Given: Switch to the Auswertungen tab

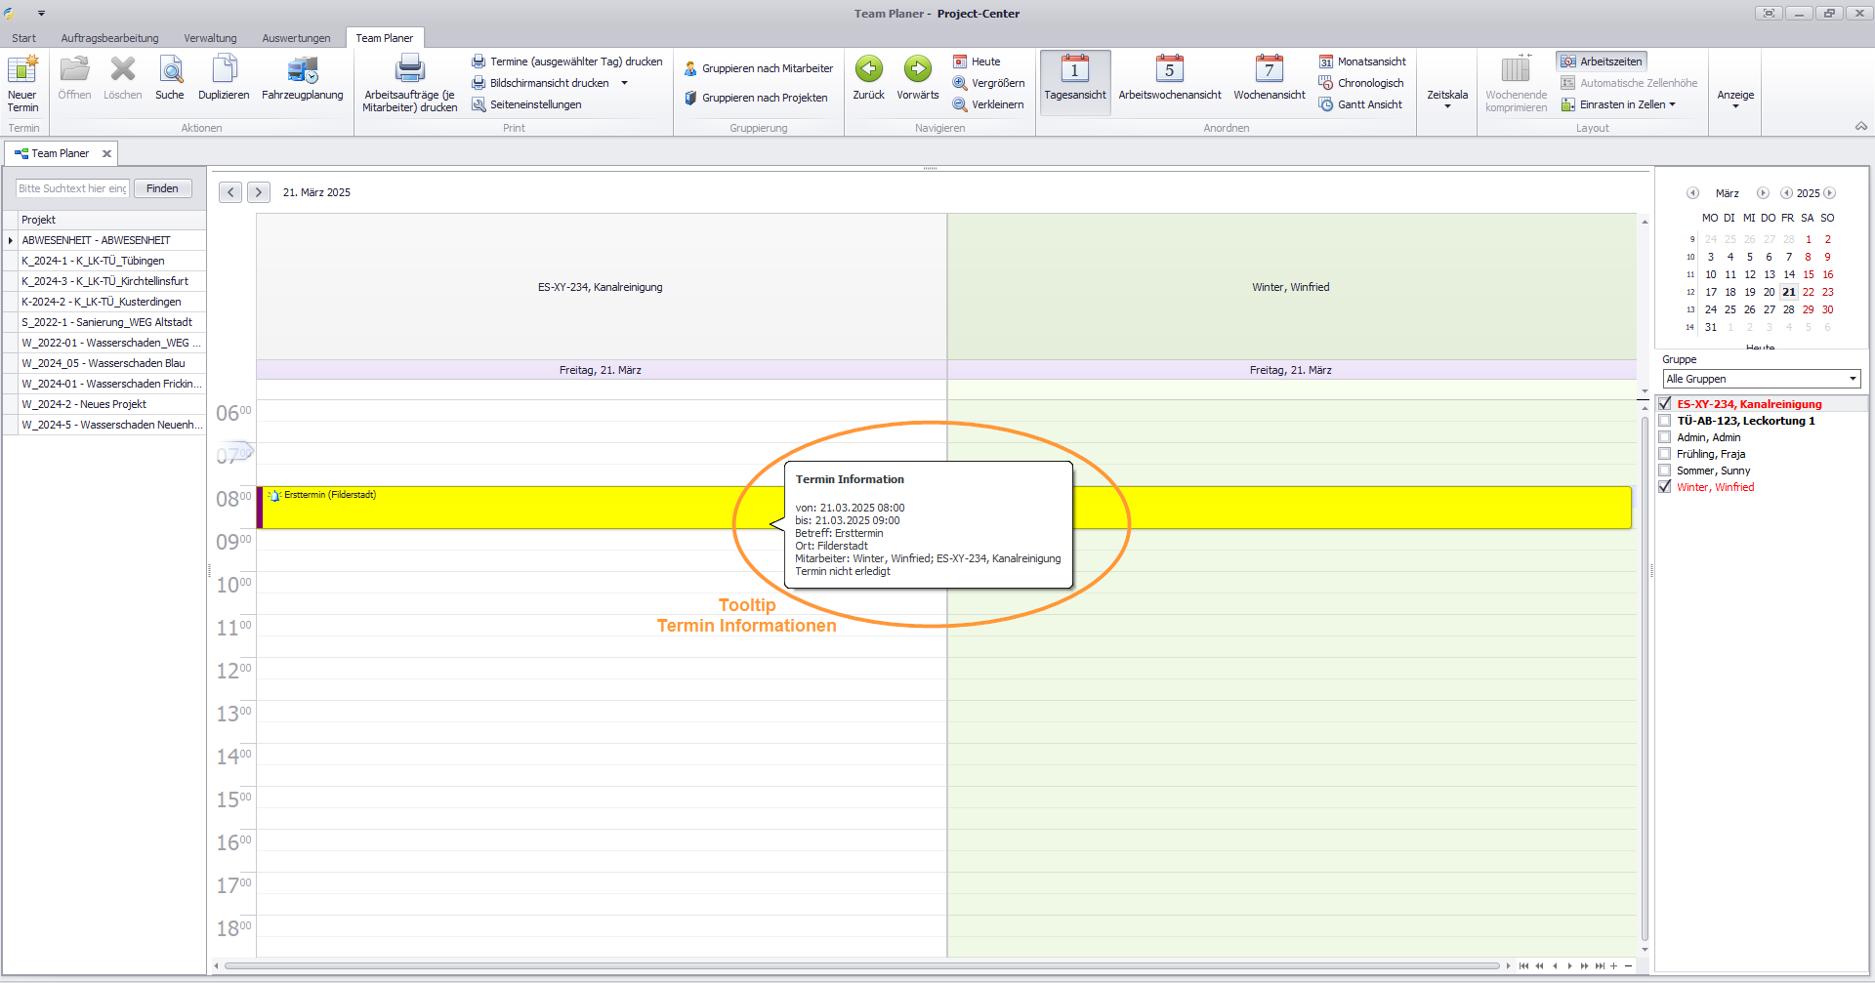Looking at the screenshot, I should tap(296, 38).
